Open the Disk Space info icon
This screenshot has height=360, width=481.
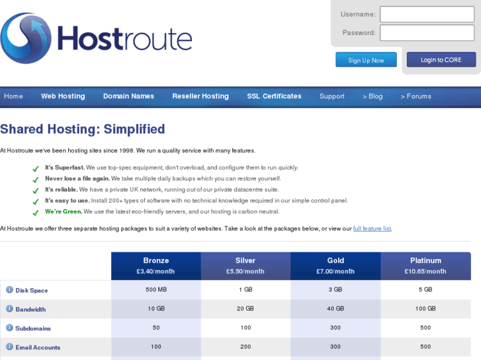click(x=9, y=289)
